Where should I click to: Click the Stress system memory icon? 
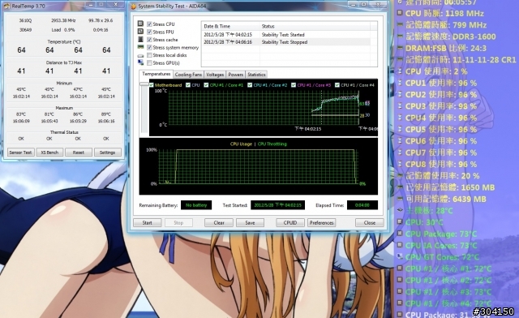click(x=140, y=47)
